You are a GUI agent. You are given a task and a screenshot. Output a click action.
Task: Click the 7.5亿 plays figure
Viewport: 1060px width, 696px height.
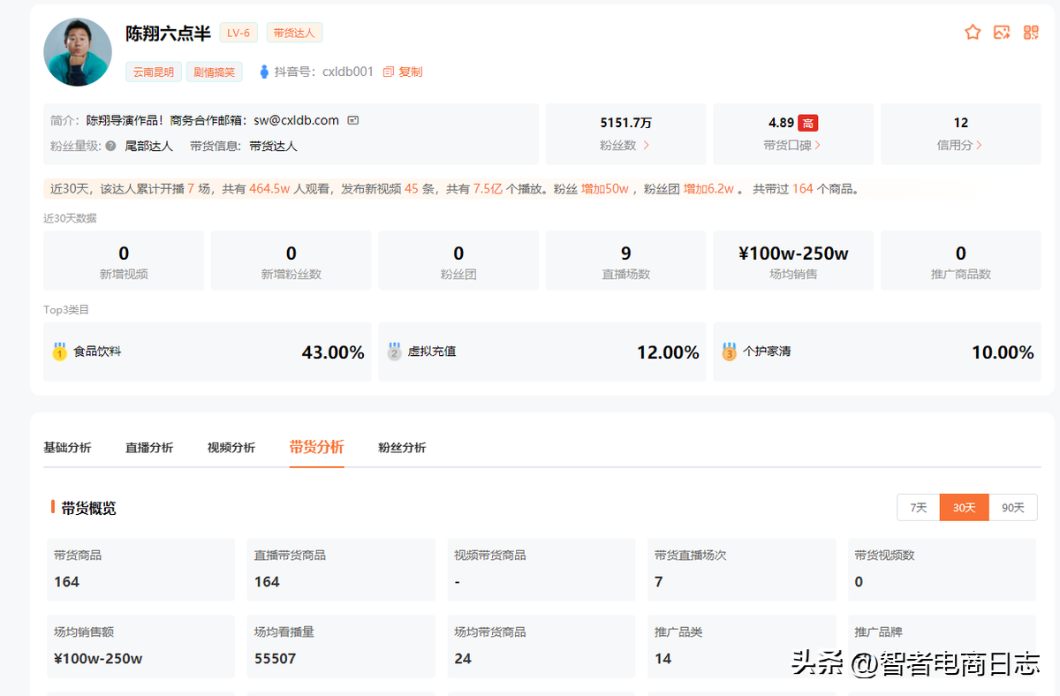tap(488, 189)
